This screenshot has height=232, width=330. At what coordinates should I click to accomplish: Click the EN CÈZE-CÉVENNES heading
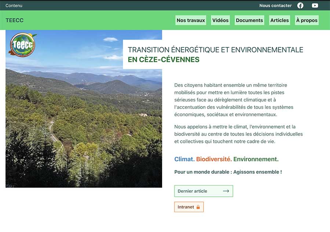pyautogui.click(x=164, y=59)
